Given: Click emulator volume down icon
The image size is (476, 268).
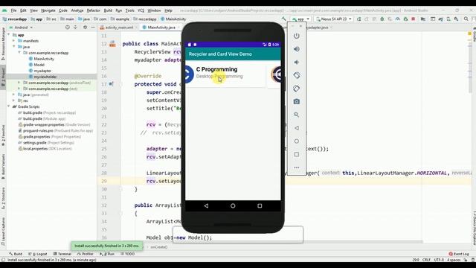Looking at the screenshot, I should pos(297,62).
